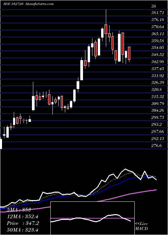The height and width of the screenshot is (235, 168).
Task: Click the MunafaSutra.com watermark text
Action: [x=40, y=4]
